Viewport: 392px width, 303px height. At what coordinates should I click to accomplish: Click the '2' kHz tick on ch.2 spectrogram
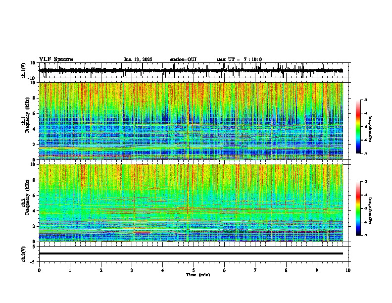[34, 226]
